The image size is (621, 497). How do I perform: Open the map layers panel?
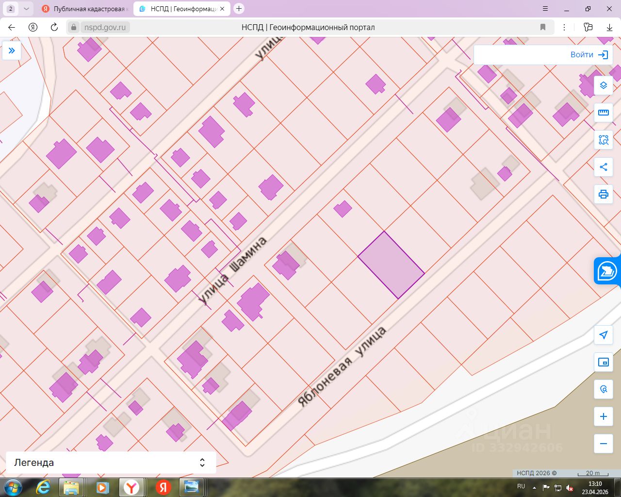604,85
